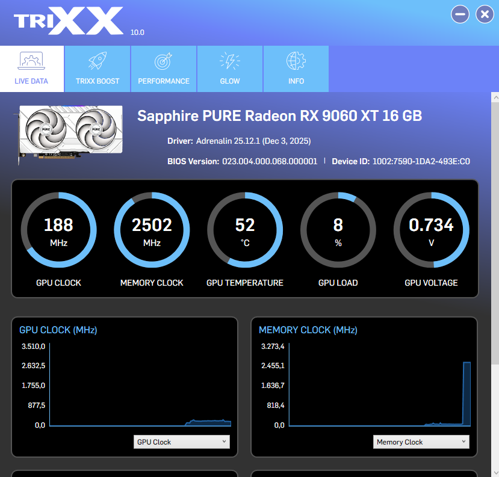This screenshot has height=477, width=499.
Task: Open the Performance tab
Action: pos(164,69)
